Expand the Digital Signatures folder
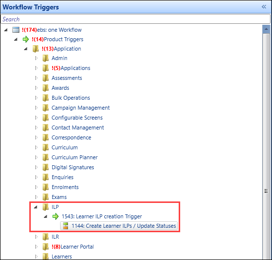Image resolution: width=272 pixels, height=260 pixels. click(x=36, y=167)
